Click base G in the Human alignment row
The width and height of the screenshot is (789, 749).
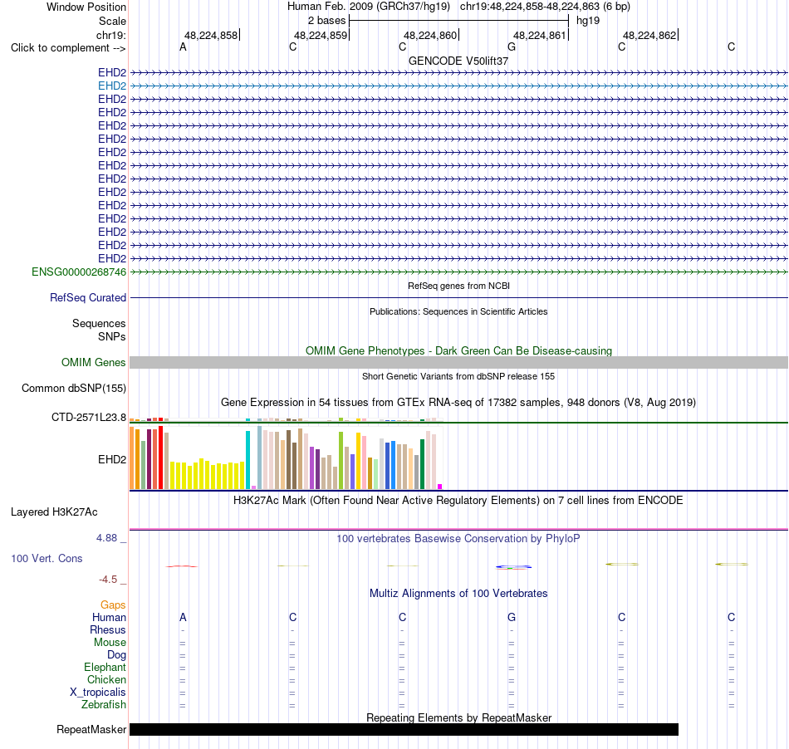(512, 617)
